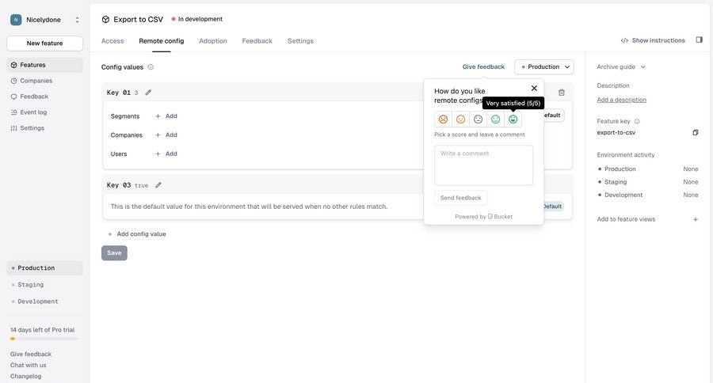Viewport: 713px width, 383px height.
Task: Click the plus icon for feature views
Action: point(696,219)
